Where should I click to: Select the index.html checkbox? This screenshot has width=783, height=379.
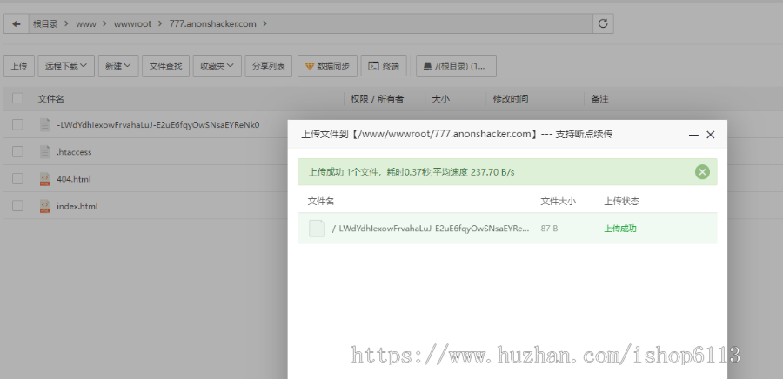click(x=17, y=205)
